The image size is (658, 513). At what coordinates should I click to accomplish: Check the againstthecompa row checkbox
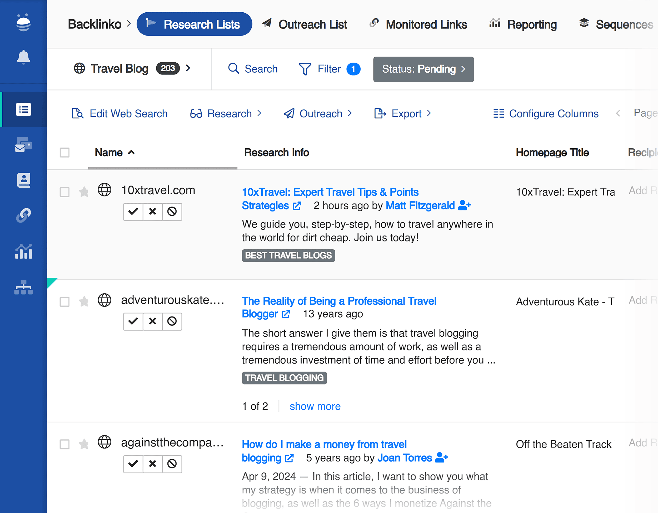64,444
